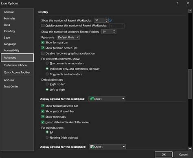
Task: Select Nothing (hide objects) option
Action: [47, 138]
